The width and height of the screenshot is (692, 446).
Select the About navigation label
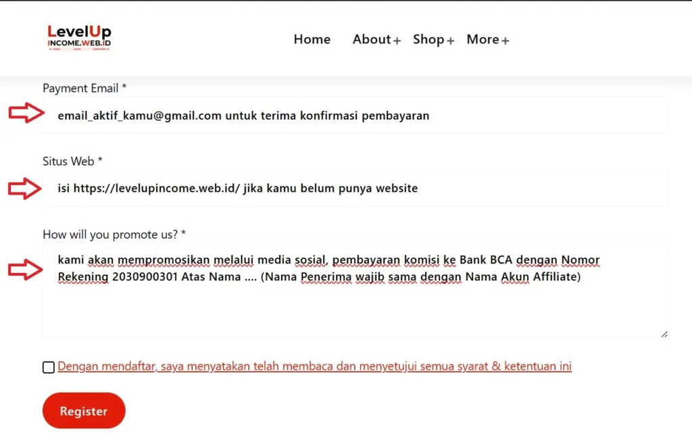click(372, 40)
